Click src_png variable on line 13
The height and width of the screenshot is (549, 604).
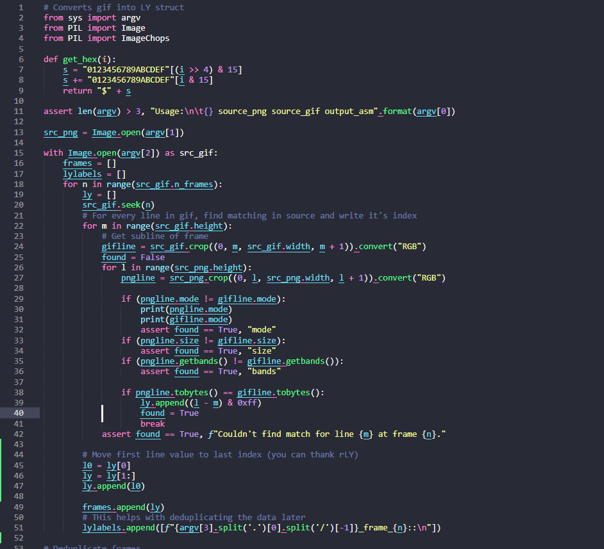pos(60,133)
